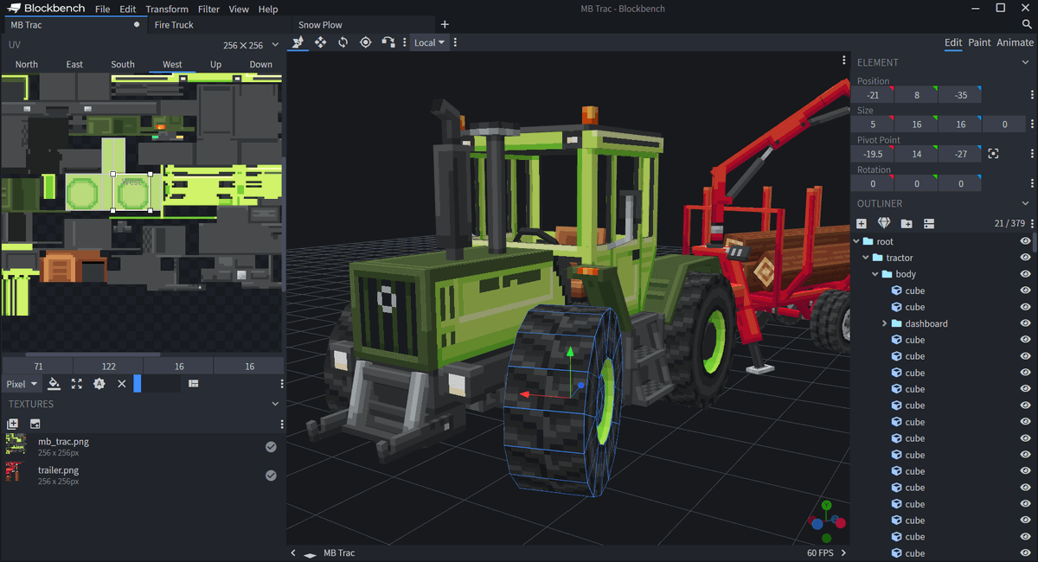This screenshot has width=1038, height=562.
Task: Switch to Paint mode
Action: click(979, 42)
